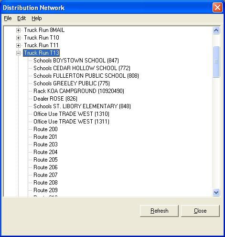Open the Help menu
The height and width of the screenshot is (237, 225).
point(37,18)
